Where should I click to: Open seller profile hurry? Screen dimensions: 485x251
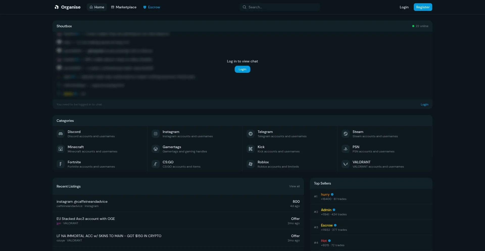[x=325, y=194]
